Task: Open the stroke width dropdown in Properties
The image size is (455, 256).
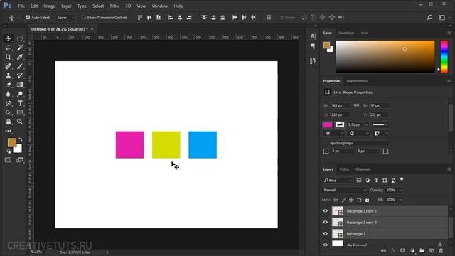Action: (x=367, y=125)
